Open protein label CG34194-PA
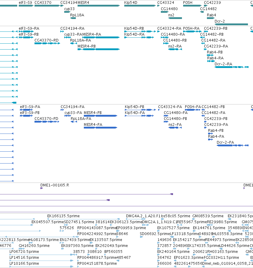The image size is (253, 268). pos(73,107)
